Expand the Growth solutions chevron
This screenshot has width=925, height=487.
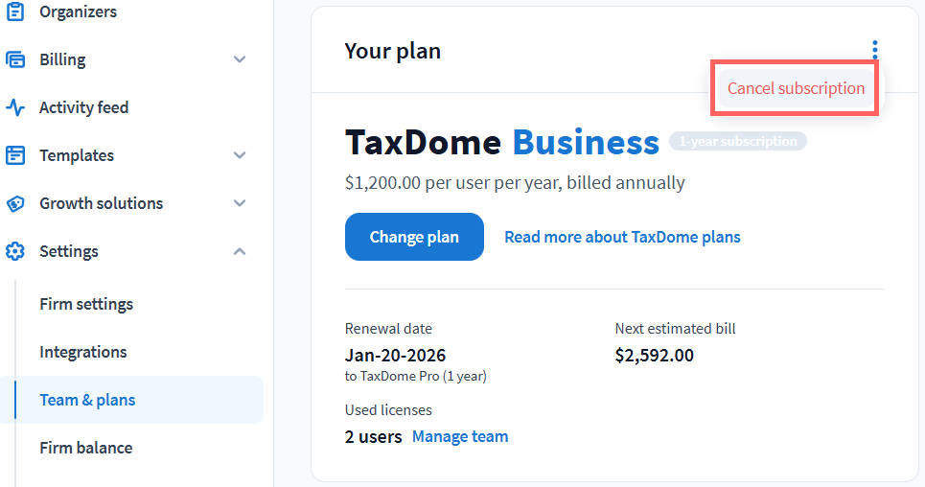click(x=240, y=203)
